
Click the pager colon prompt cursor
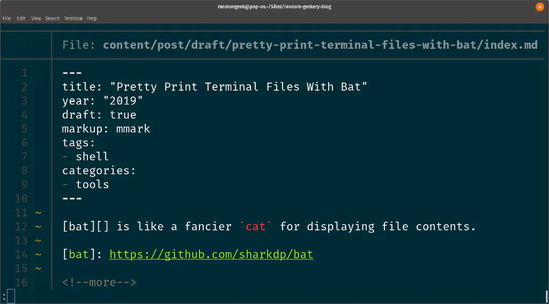point(11,296)
